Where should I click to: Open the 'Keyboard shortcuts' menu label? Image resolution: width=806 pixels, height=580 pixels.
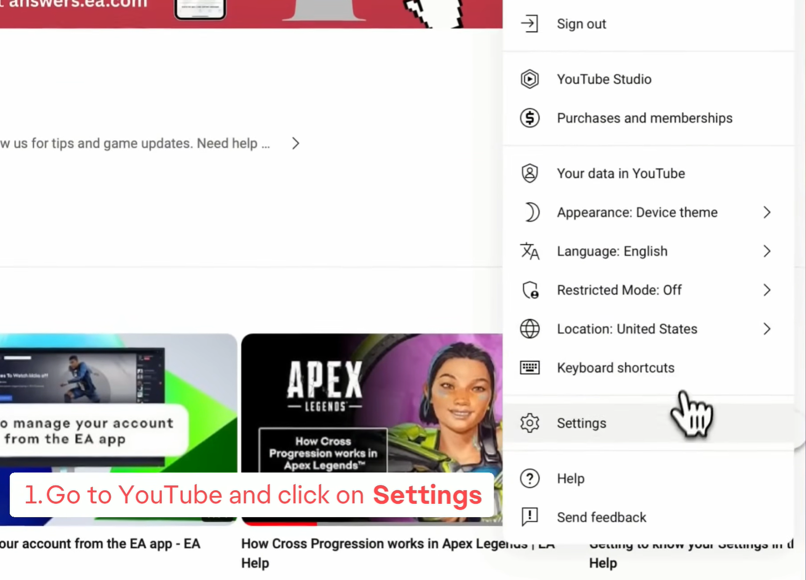[616, 368]
